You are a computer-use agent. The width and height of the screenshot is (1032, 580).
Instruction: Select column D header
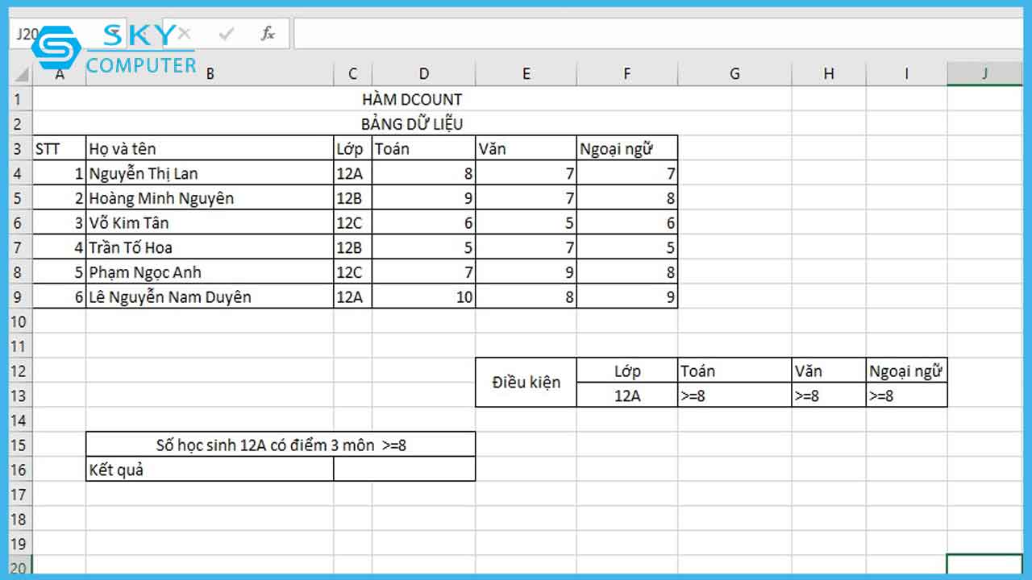point(424,74)
